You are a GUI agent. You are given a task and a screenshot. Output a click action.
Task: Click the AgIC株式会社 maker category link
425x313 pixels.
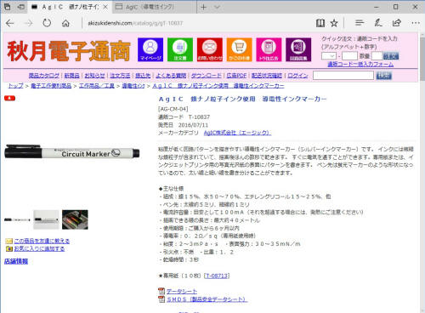pyautogui.click(x=237, y=133)
